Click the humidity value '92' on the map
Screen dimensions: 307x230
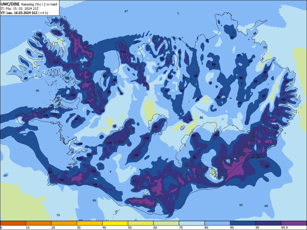(x=136, y=42)
